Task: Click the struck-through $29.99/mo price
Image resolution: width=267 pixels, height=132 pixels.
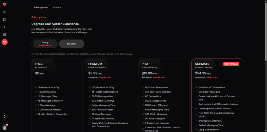Action: pyautogui.click(x=147, y=77)
